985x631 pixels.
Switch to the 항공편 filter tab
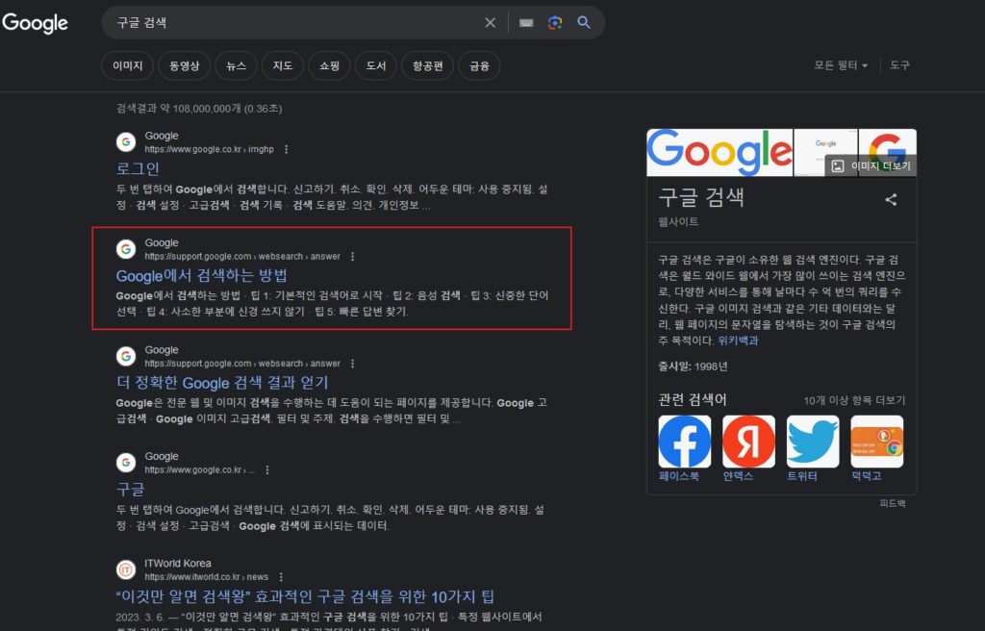click(x=428, y=65)
